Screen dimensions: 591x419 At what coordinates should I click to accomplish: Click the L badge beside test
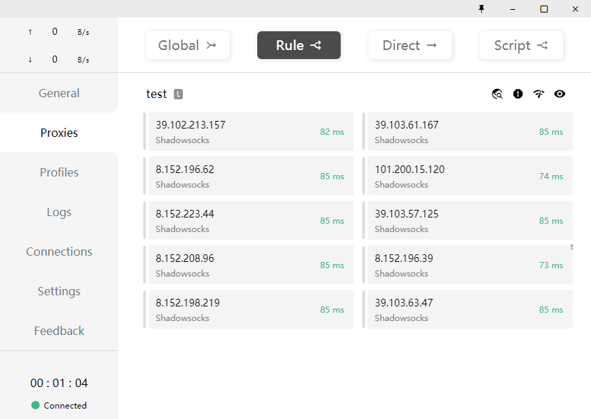click(179, 94)
